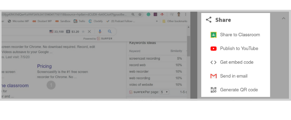Screen dimensions: 291x120
Task: Click the web recorder keyword
Action: click(x=139, y=71)
